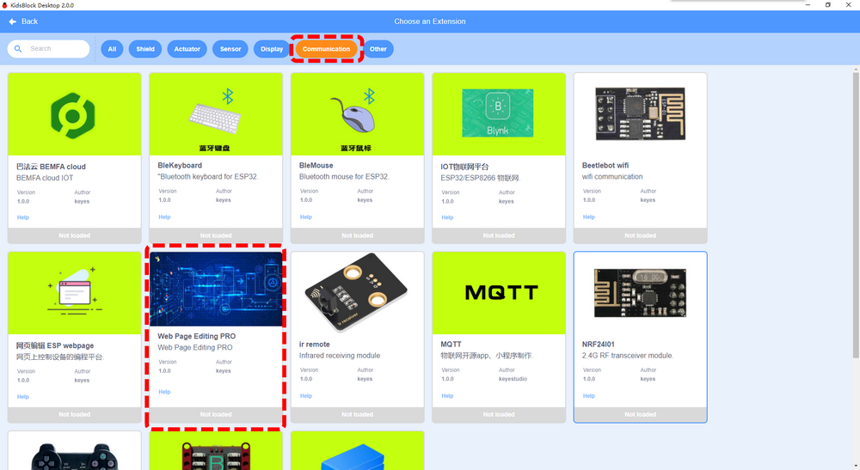Select the ESP webpage extension image
Image resolution: width=860 pixels, height=470 pixels.
(75, 293)
